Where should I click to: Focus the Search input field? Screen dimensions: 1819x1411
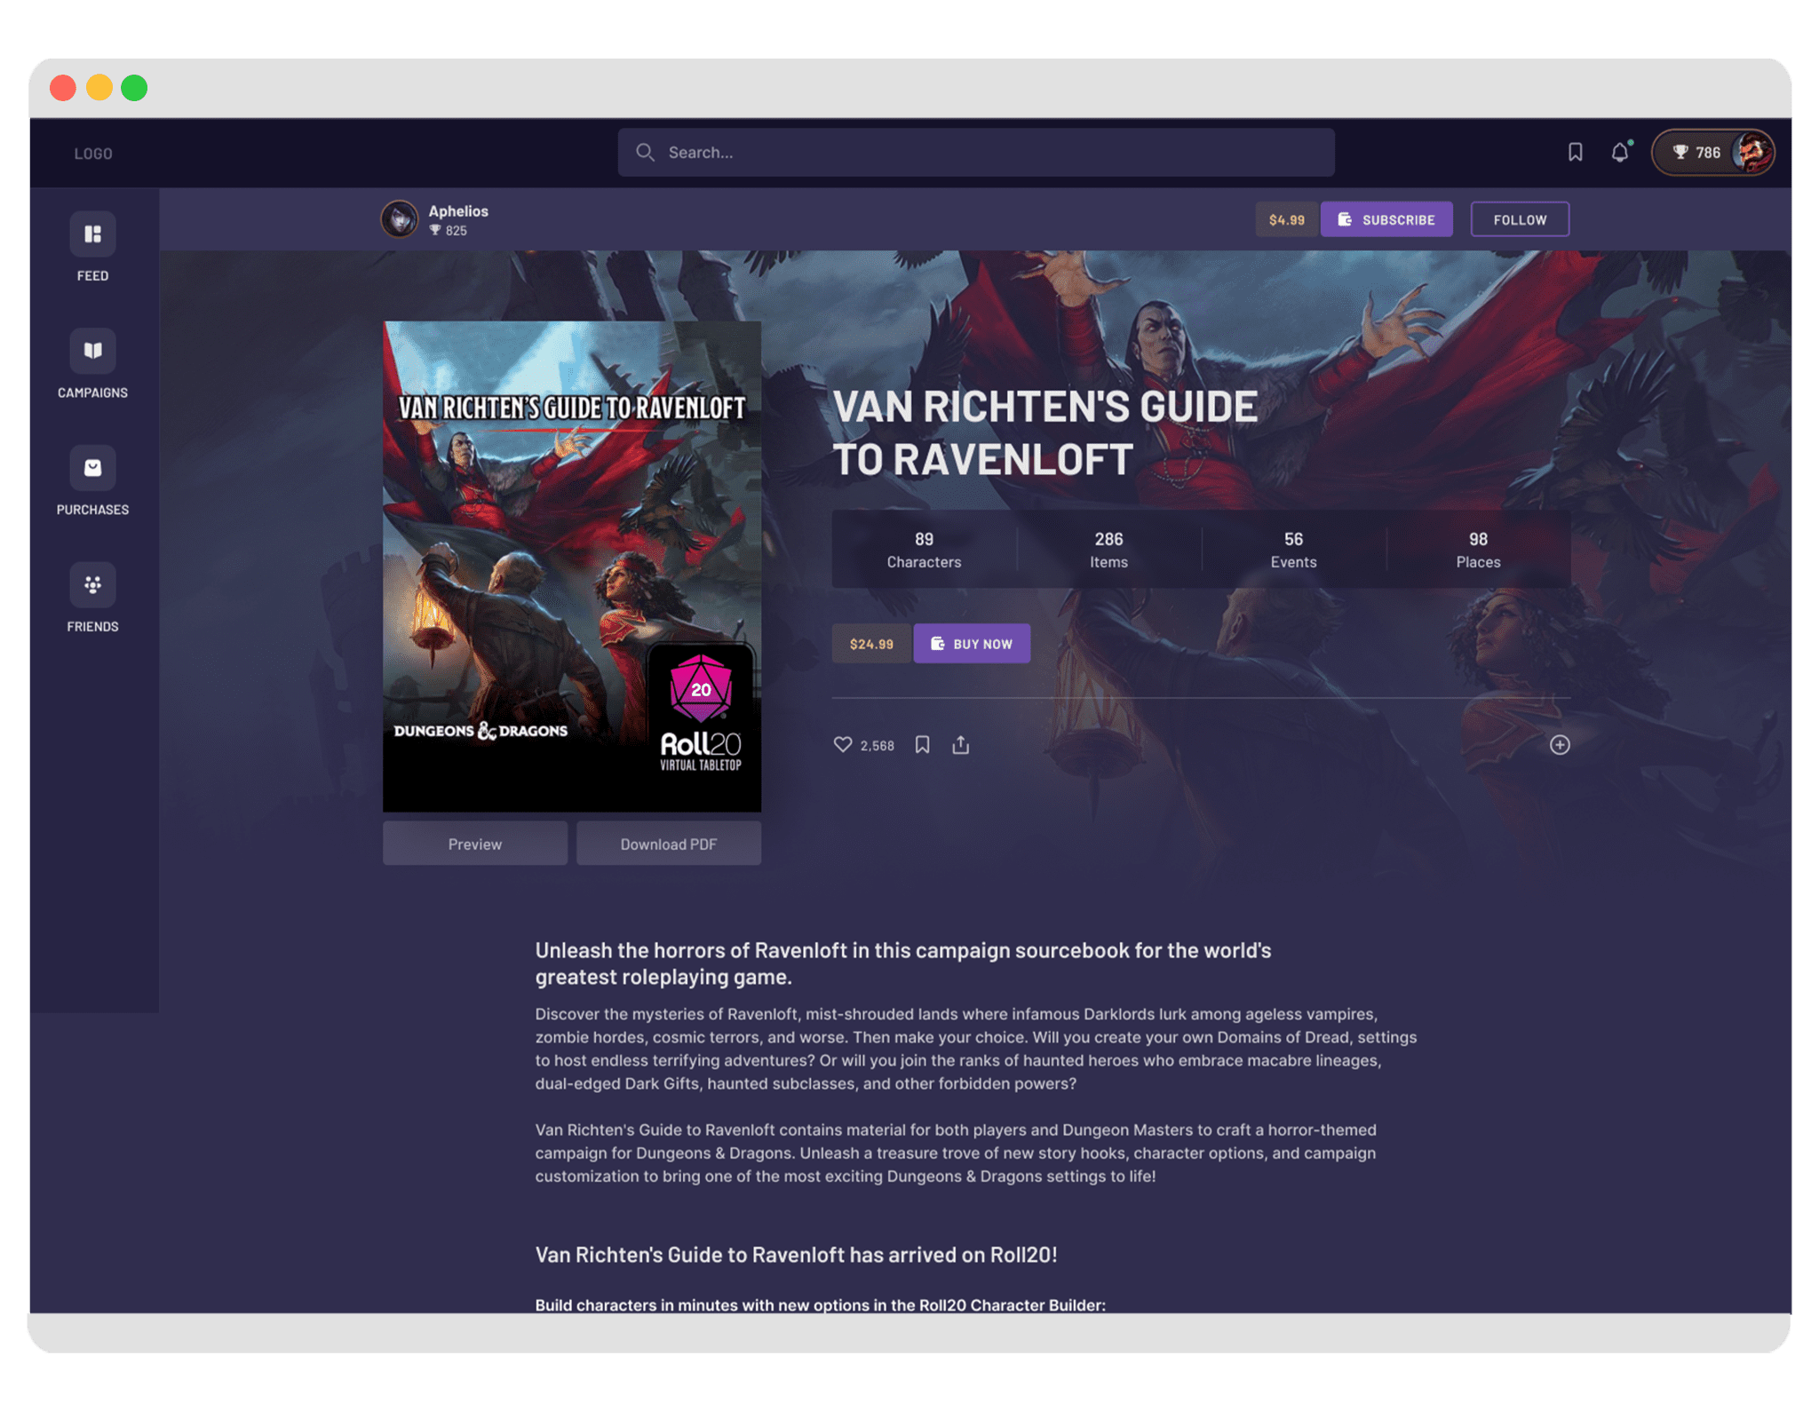coord(976,153)
